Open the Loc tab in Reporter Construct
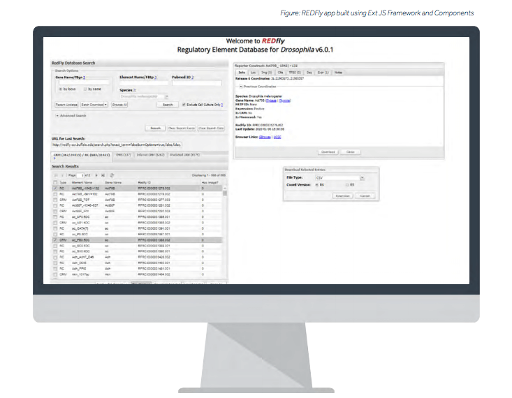 [253, 73]
